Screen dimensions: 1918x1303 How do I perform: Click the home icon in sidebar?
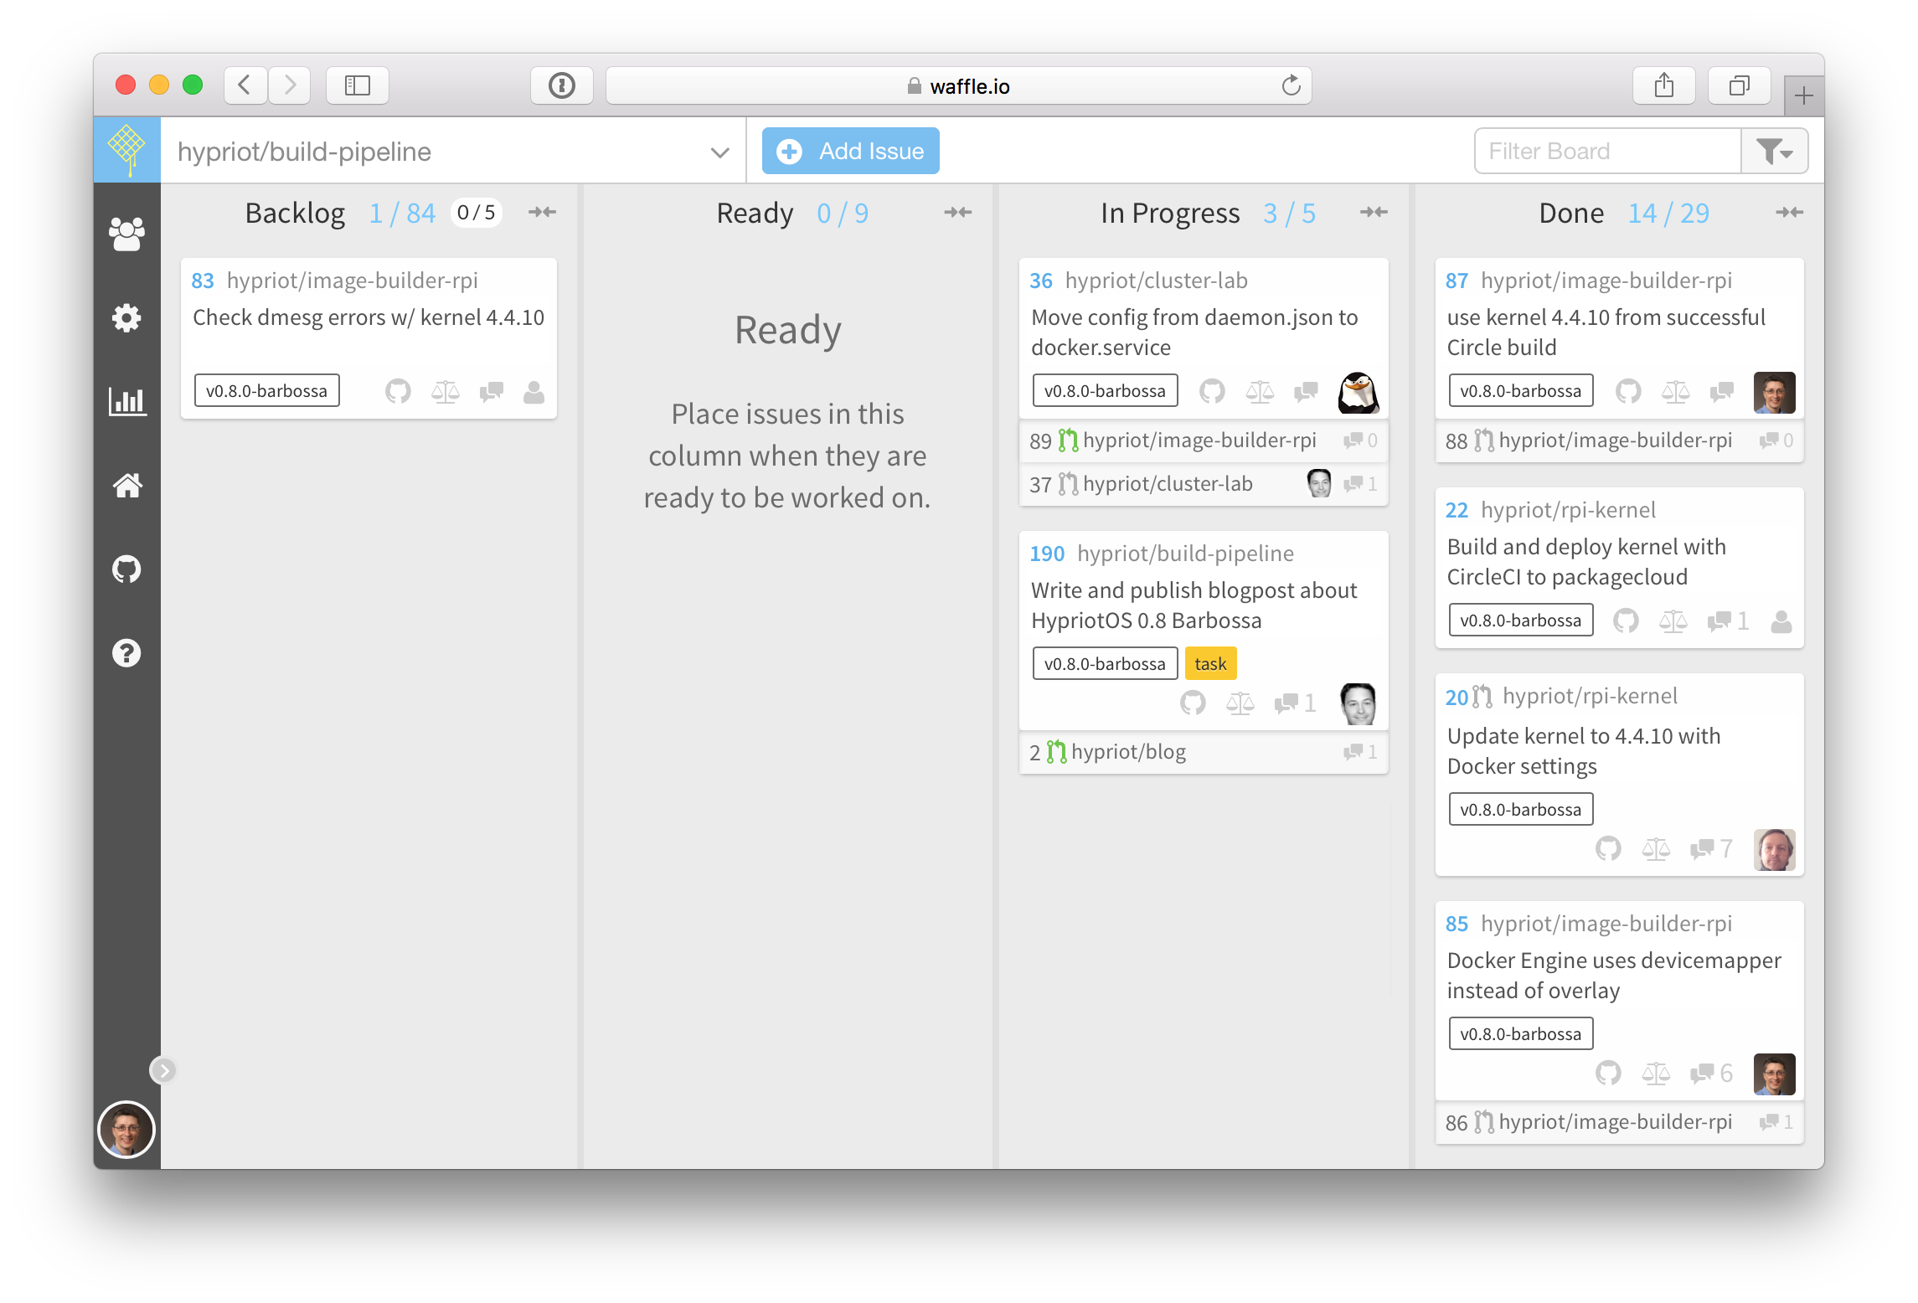126,485
